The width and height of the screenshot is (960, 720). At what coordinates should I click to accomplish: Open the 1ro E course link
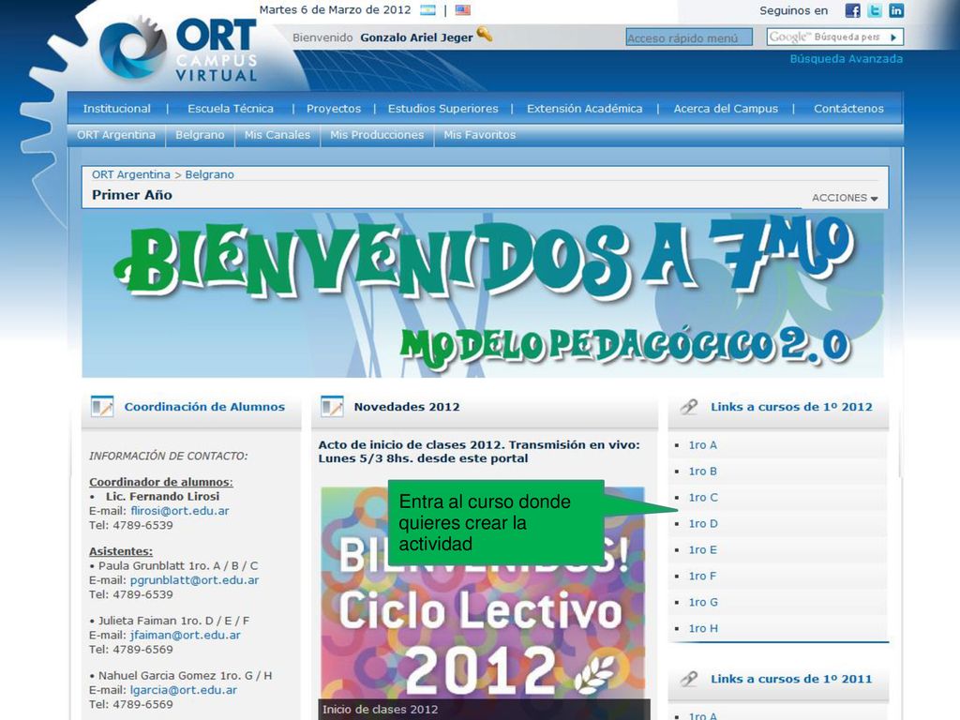(703, 549)
